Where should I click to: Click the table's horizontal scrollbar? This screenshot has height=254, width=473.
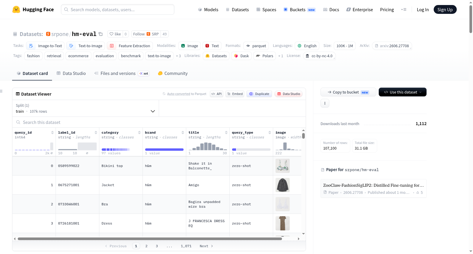[150, 239]
